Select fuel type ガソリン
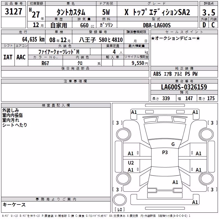Screen dimensions: 219x219 point(106,25)
